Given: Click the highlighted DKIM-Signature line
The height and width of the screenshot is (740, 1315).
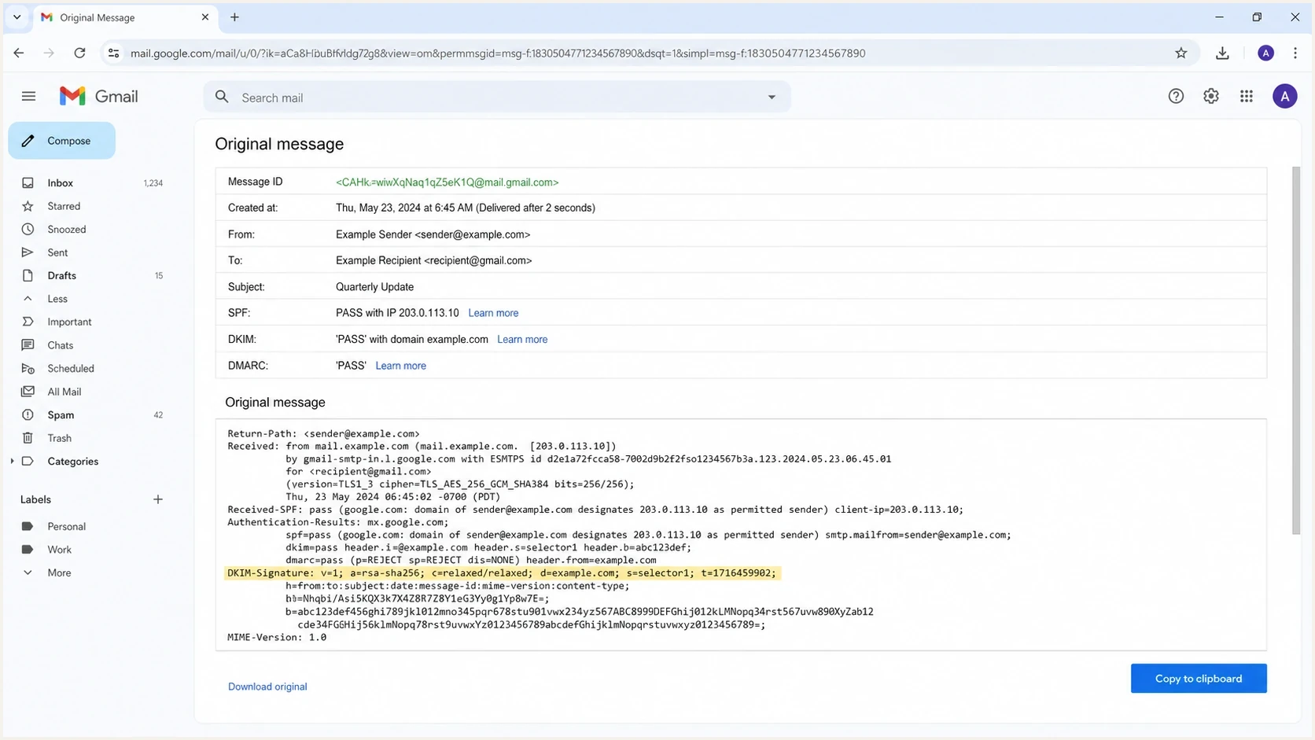Looking at the screenshot, I should tap(502, 572).
